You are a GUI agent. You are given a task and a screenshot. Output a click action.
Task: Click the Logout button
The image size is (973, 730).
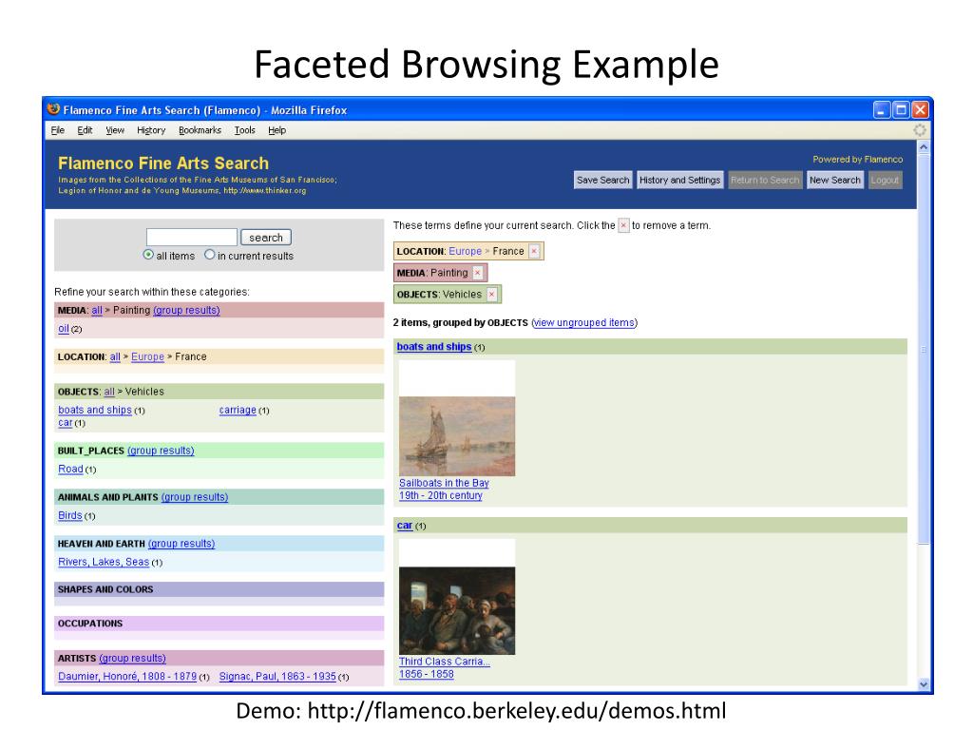885,180
